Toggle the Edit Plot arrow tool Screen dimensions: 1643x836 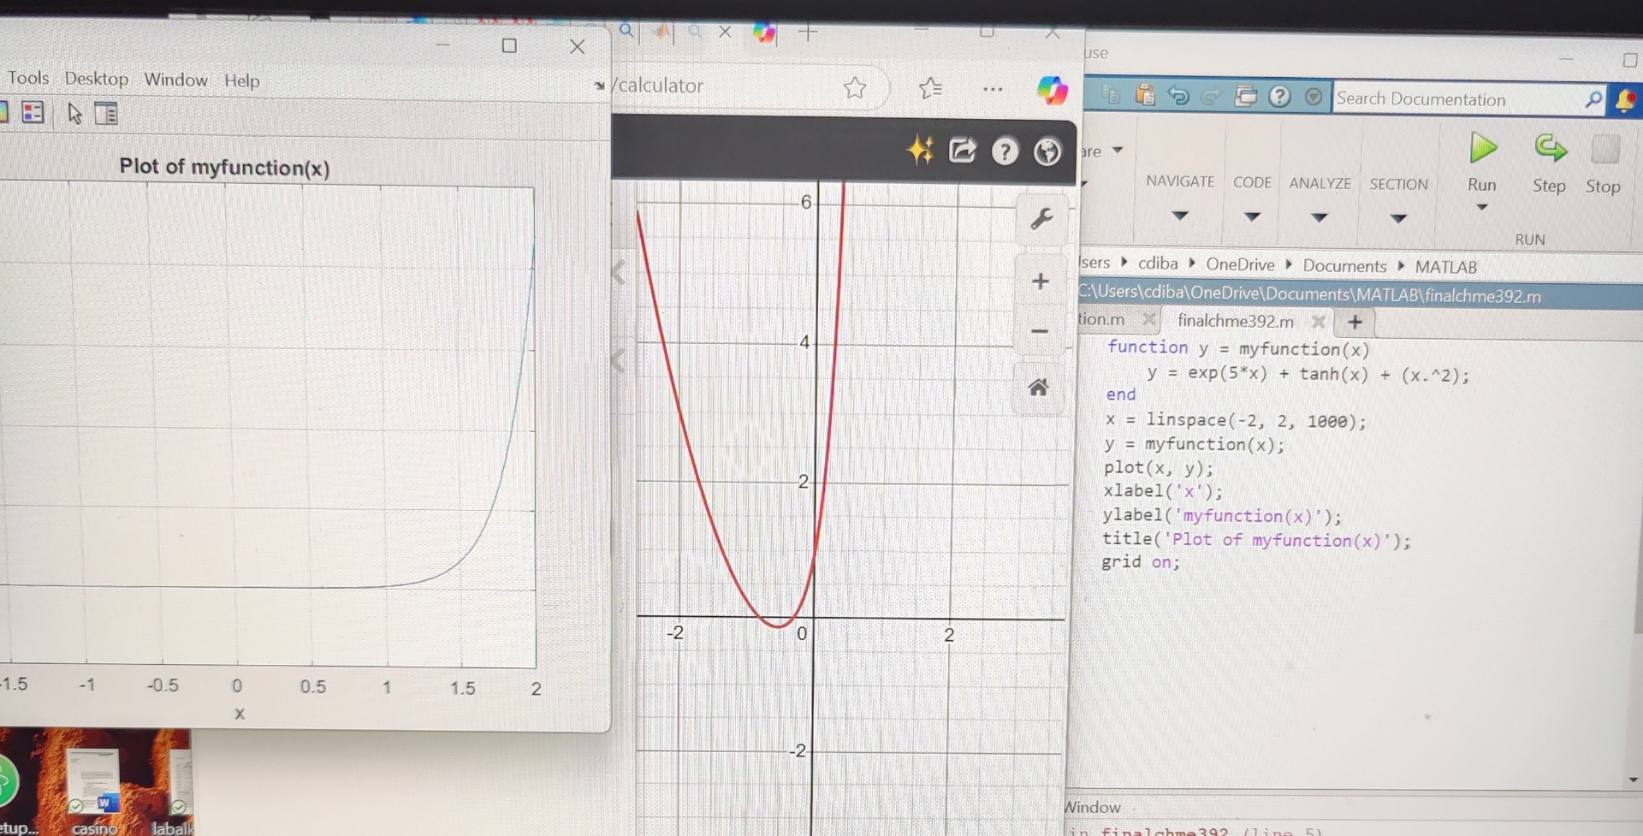point(74,113)
